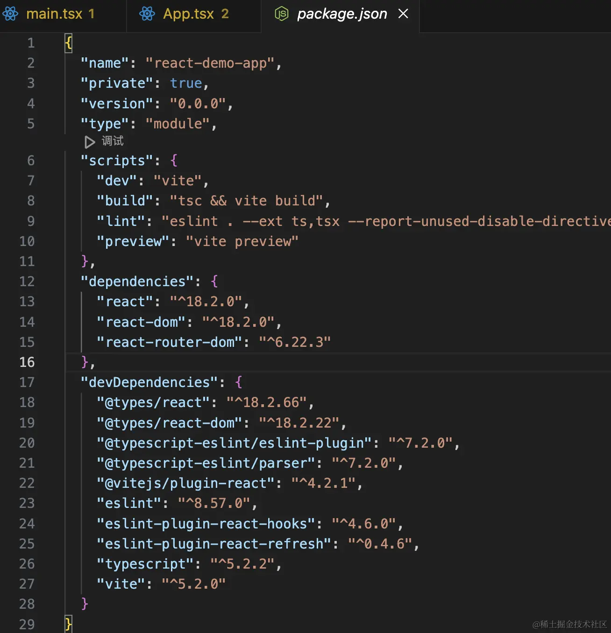Click line number 1 in the gutter
Screen dimensions: 611x633
click(x=31, y=43)
